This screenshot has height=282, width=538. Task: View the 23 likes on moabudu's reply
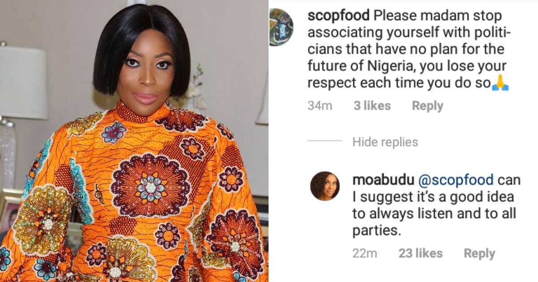pyautogui.click(x=420, y=253)
